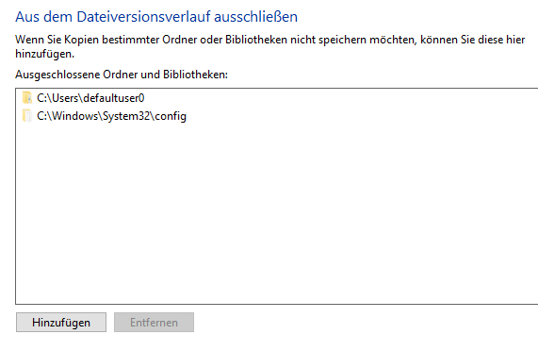Click 'Bibliotheken' in the list label

194,75
